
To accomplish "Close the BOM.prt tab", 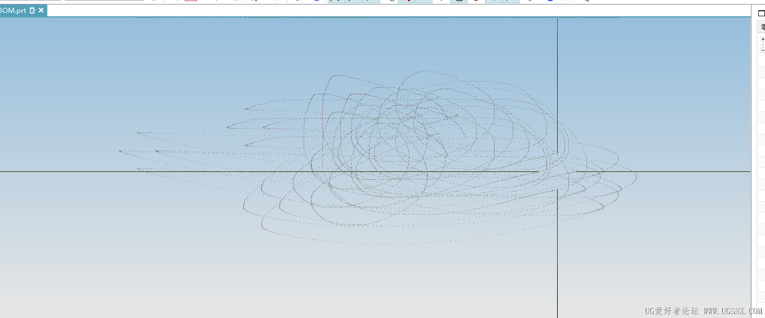I will 41,11.
